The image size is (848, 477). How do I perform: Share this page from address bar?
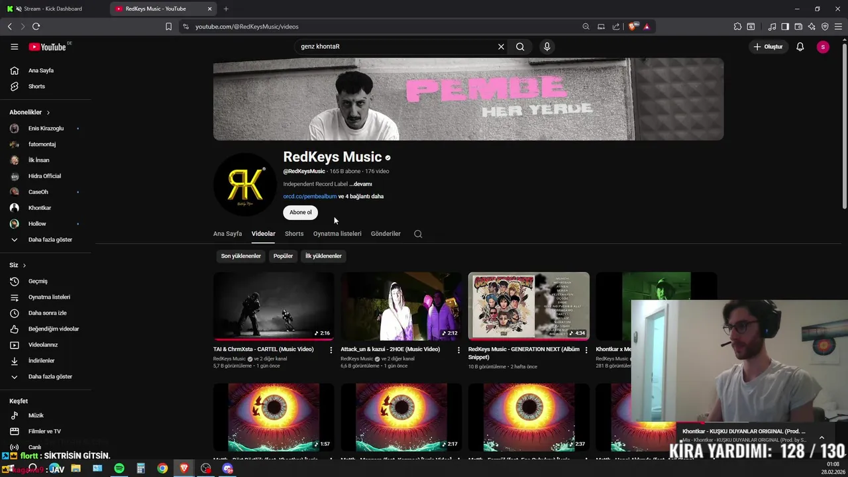[616, 26]
